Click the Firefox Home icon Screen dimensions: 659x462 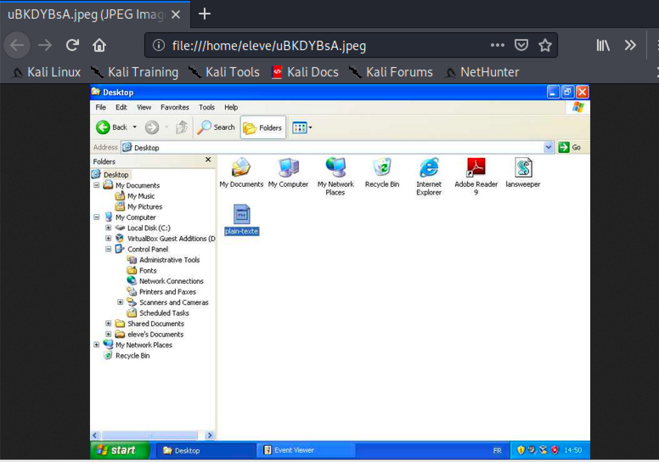(x=99, y=45)
